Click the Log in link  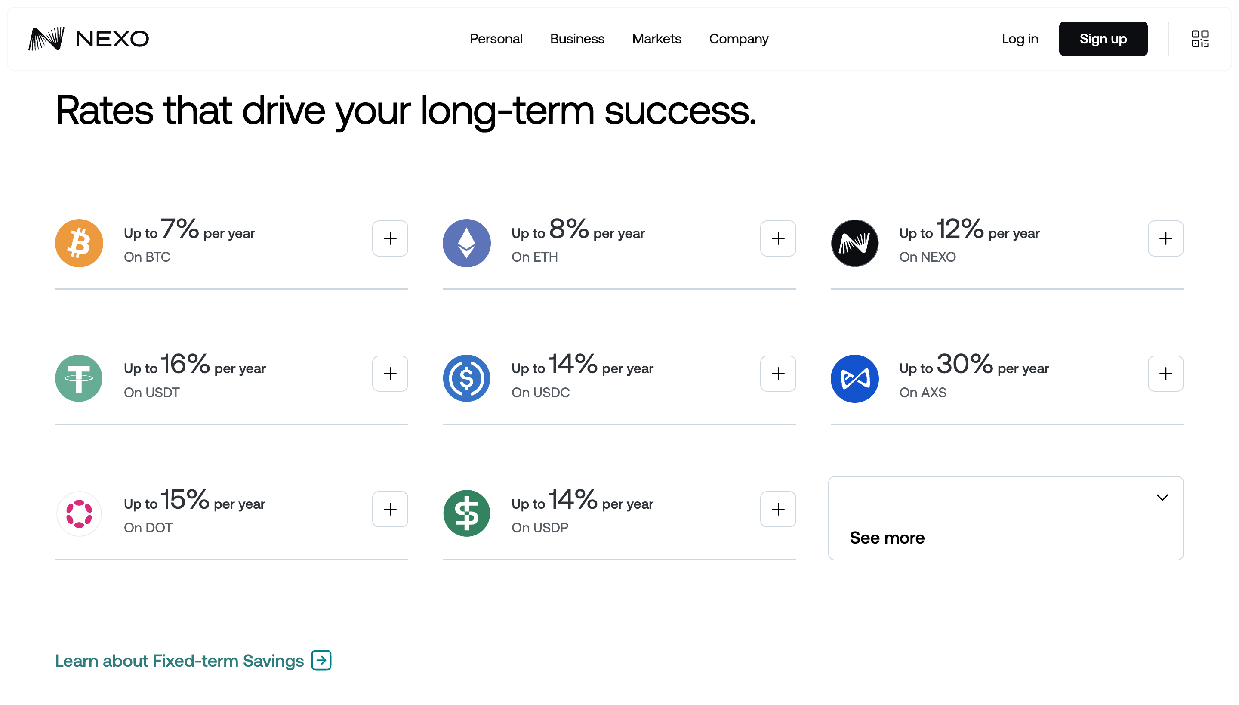click(1020, 39)
